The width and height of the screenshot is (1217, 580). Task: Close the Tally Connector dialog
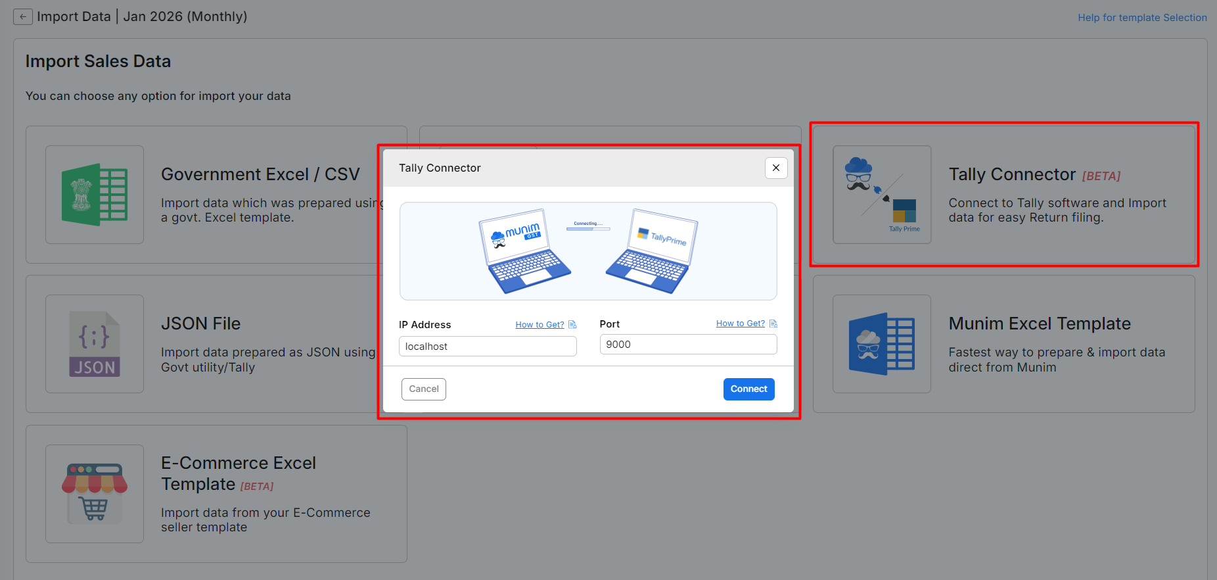click(x=776, y=168)
